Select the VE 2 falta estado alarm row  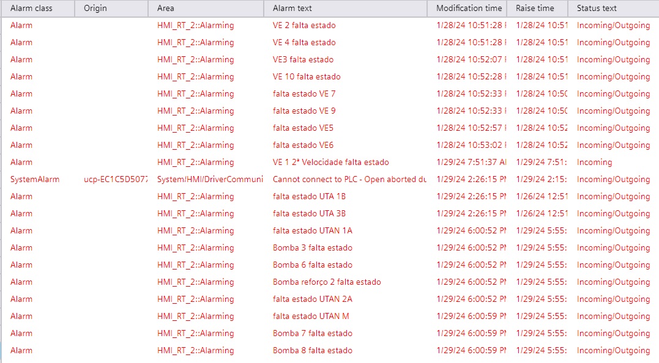[330, 26]
